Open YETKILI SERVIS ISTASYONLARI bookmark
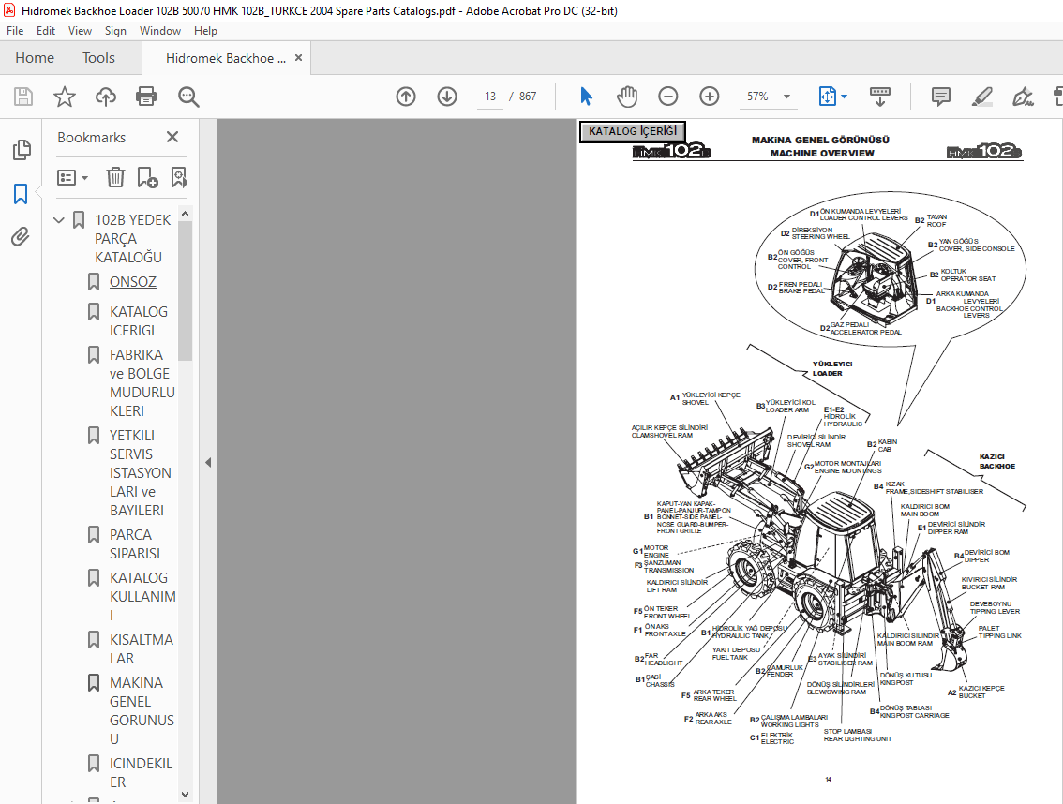Viewport: 1063px width, 804px height. pos(141,473)
